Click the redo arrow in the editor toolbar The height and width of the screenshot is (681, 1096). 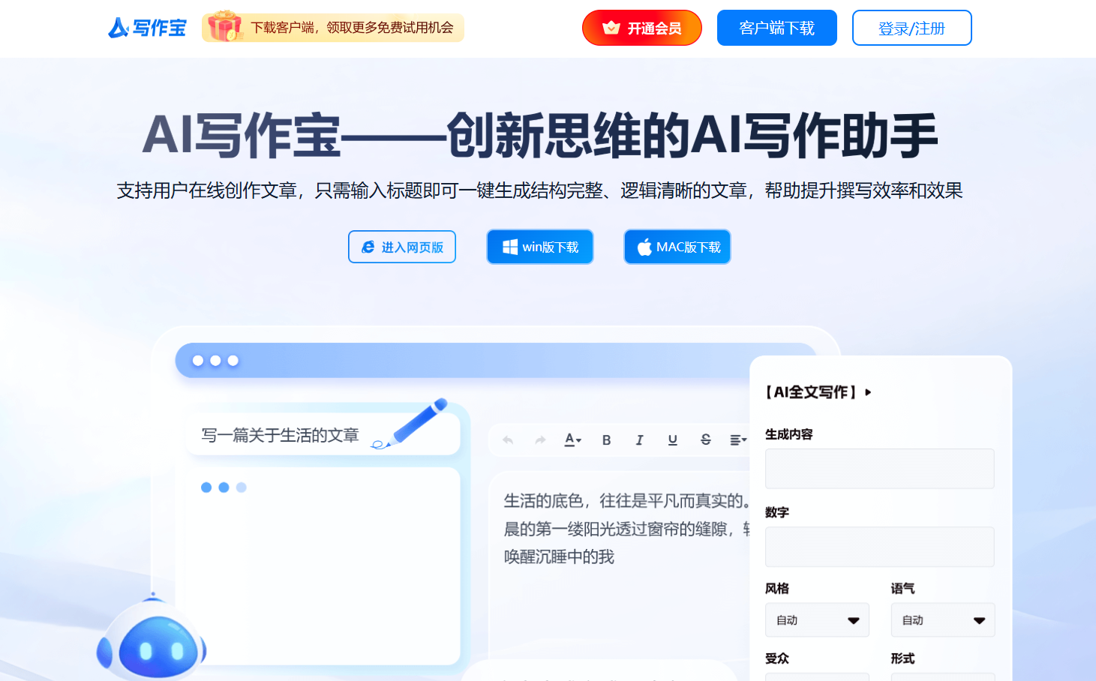point(539,439)
